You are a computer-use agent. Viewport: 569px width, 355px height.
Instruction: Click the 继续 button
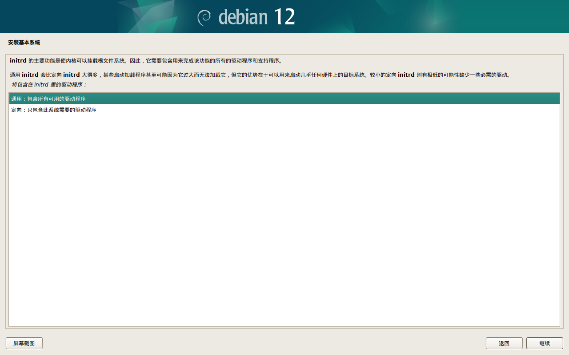(545, 343)
